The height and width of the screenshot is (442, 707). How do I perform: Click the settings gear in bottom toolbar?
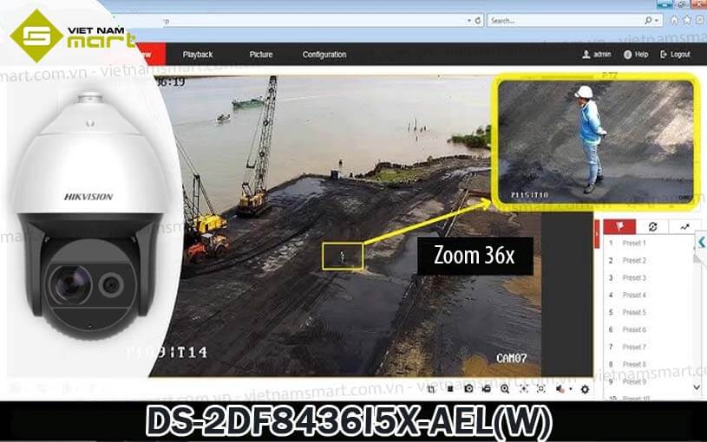[x=585, y=389]
